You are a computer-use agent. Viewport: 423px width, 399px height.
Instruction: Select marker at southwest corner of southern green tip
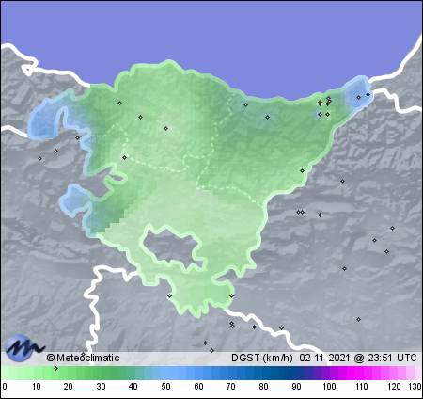click(169, 295)
